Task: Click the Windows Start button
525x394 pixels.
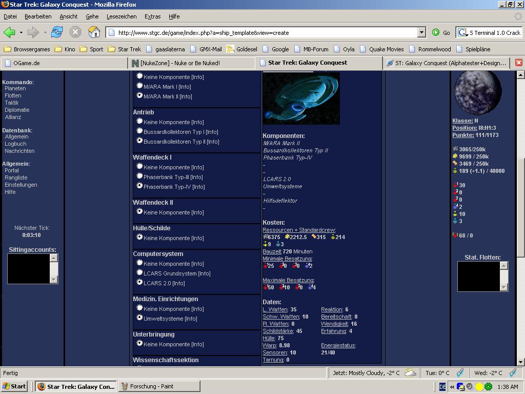Action: 14,386
